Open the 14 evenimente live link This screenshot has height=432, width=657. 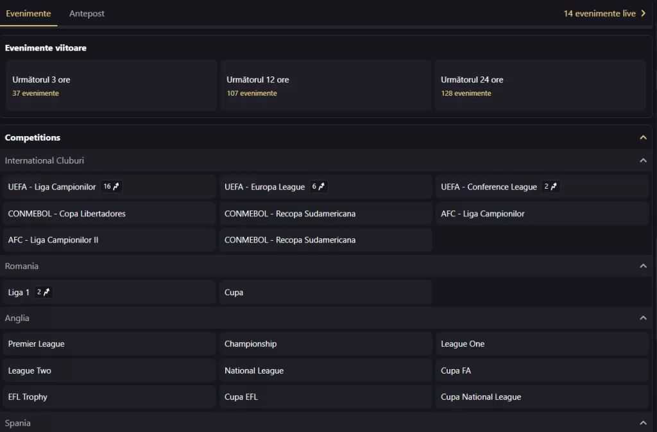(x=604, y=13)
